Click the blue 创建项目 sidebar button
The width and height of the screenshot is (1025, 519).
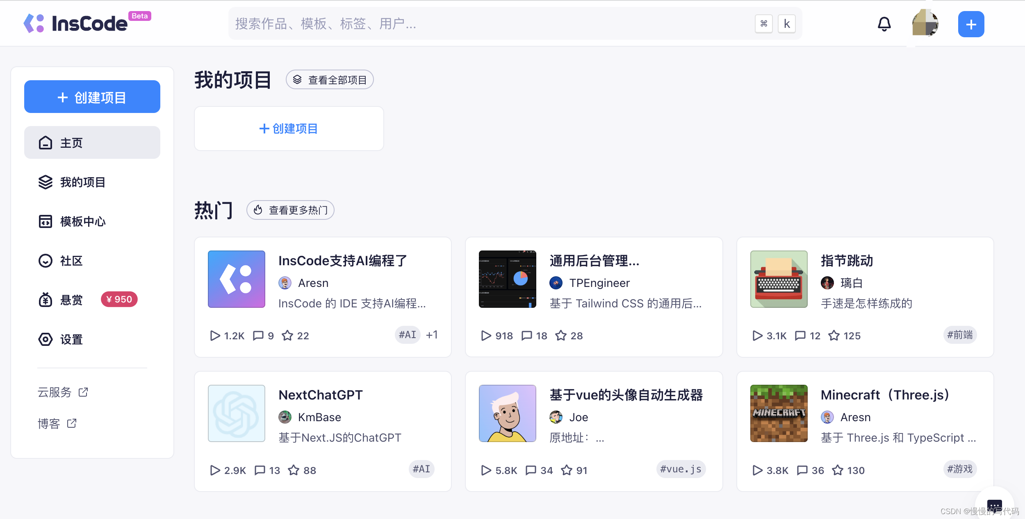92,97
